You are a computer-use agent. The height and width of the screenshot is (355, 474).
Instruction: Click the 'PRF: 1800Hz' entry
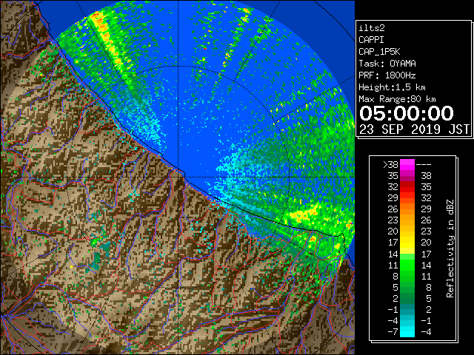(x=387, y=75)
